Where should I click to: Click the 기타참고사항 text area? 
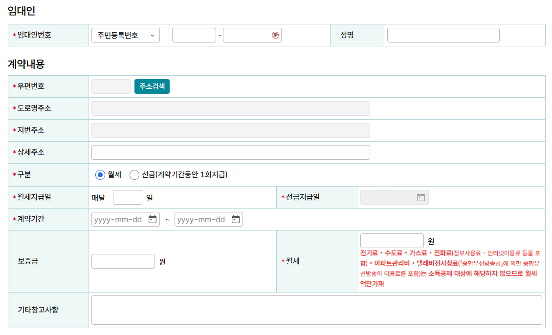(316, 310)
